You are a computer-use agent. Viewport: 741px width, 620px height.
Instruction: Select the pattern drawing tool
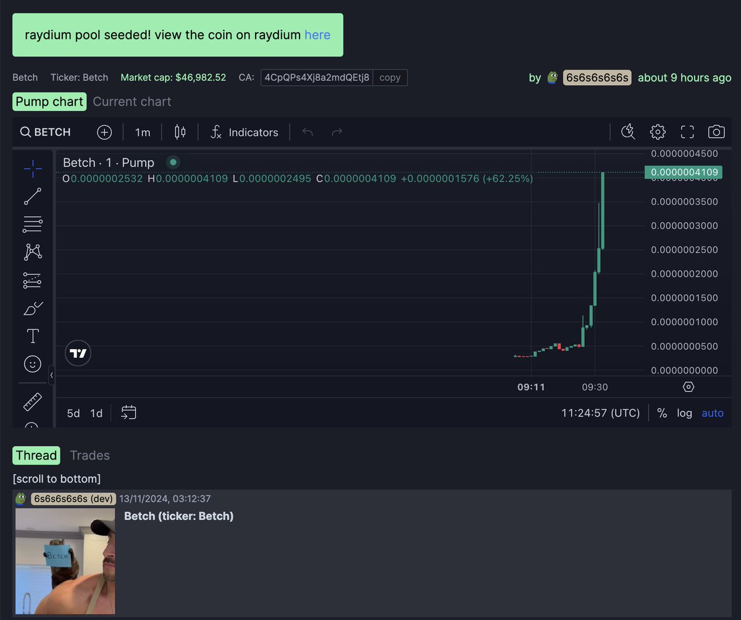[33, 252]
